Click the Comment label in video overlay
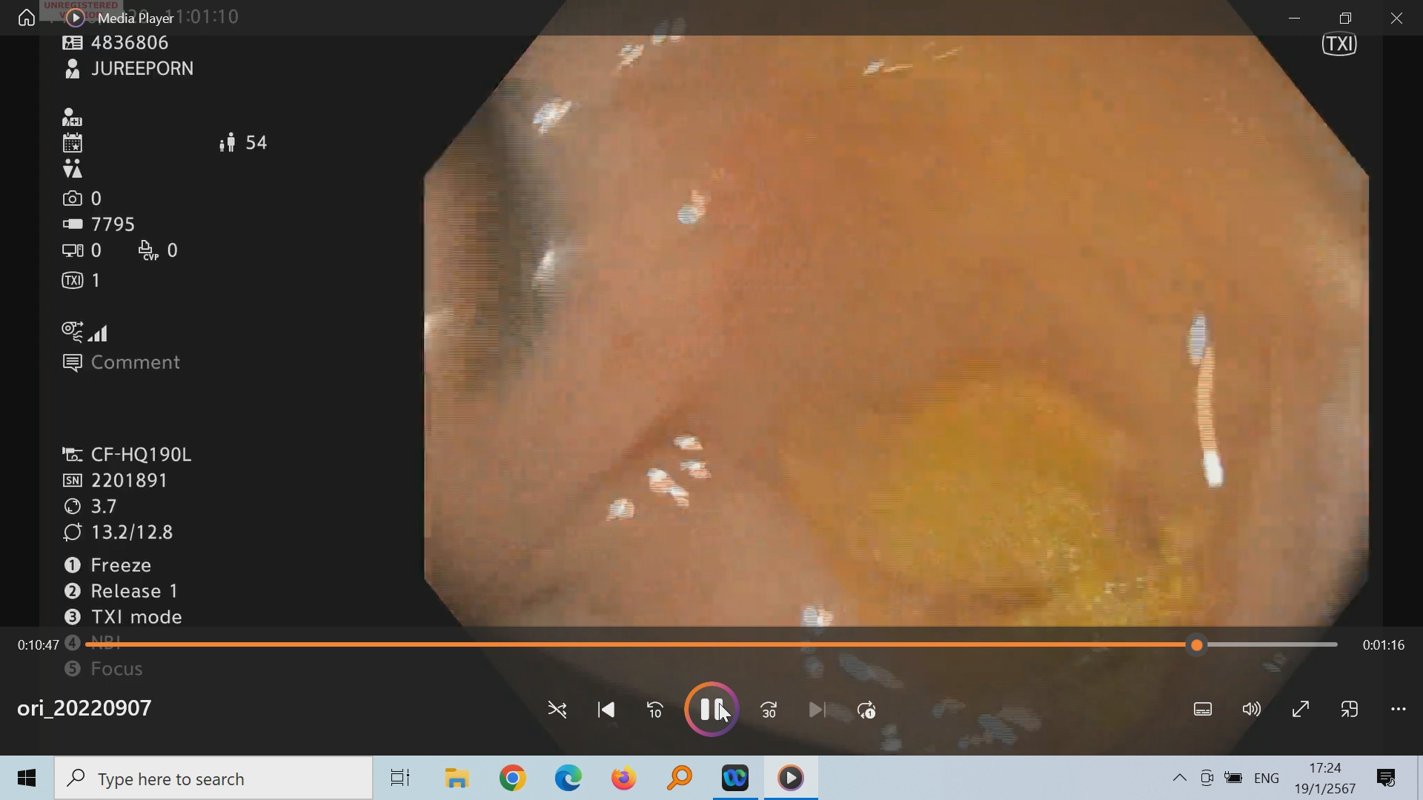This screenshot has width=1423, height=800. [x=136, y=362]
